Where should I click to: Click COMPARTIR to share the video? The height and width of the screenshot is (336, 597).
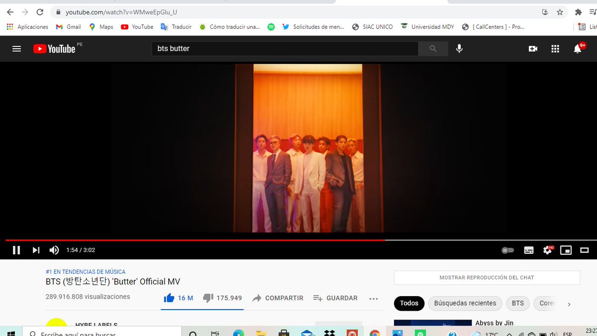pos(278,298)
